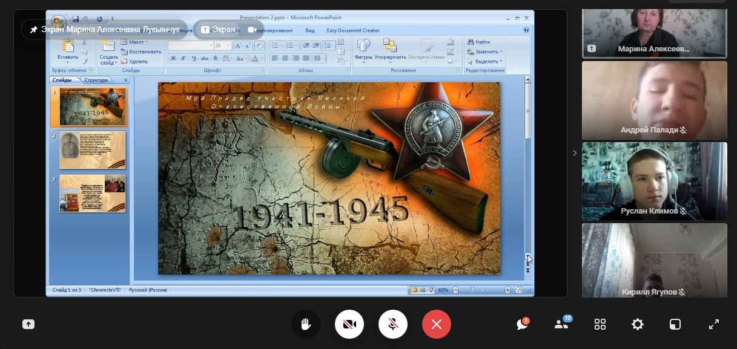Open the conference settings gear
Viewport: 737px width, 349px height.
click(638, 324)
